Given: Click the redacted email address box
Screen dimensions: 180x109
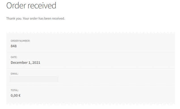Looking at the screenshot, I should point(34,79).
